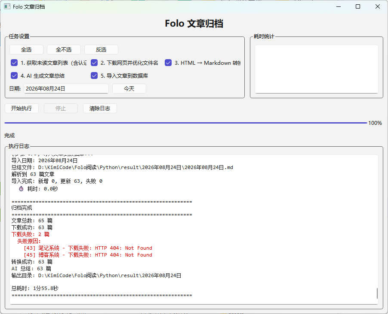
Task: Click the disabled 停止 button
Action: tap(61, 109)
